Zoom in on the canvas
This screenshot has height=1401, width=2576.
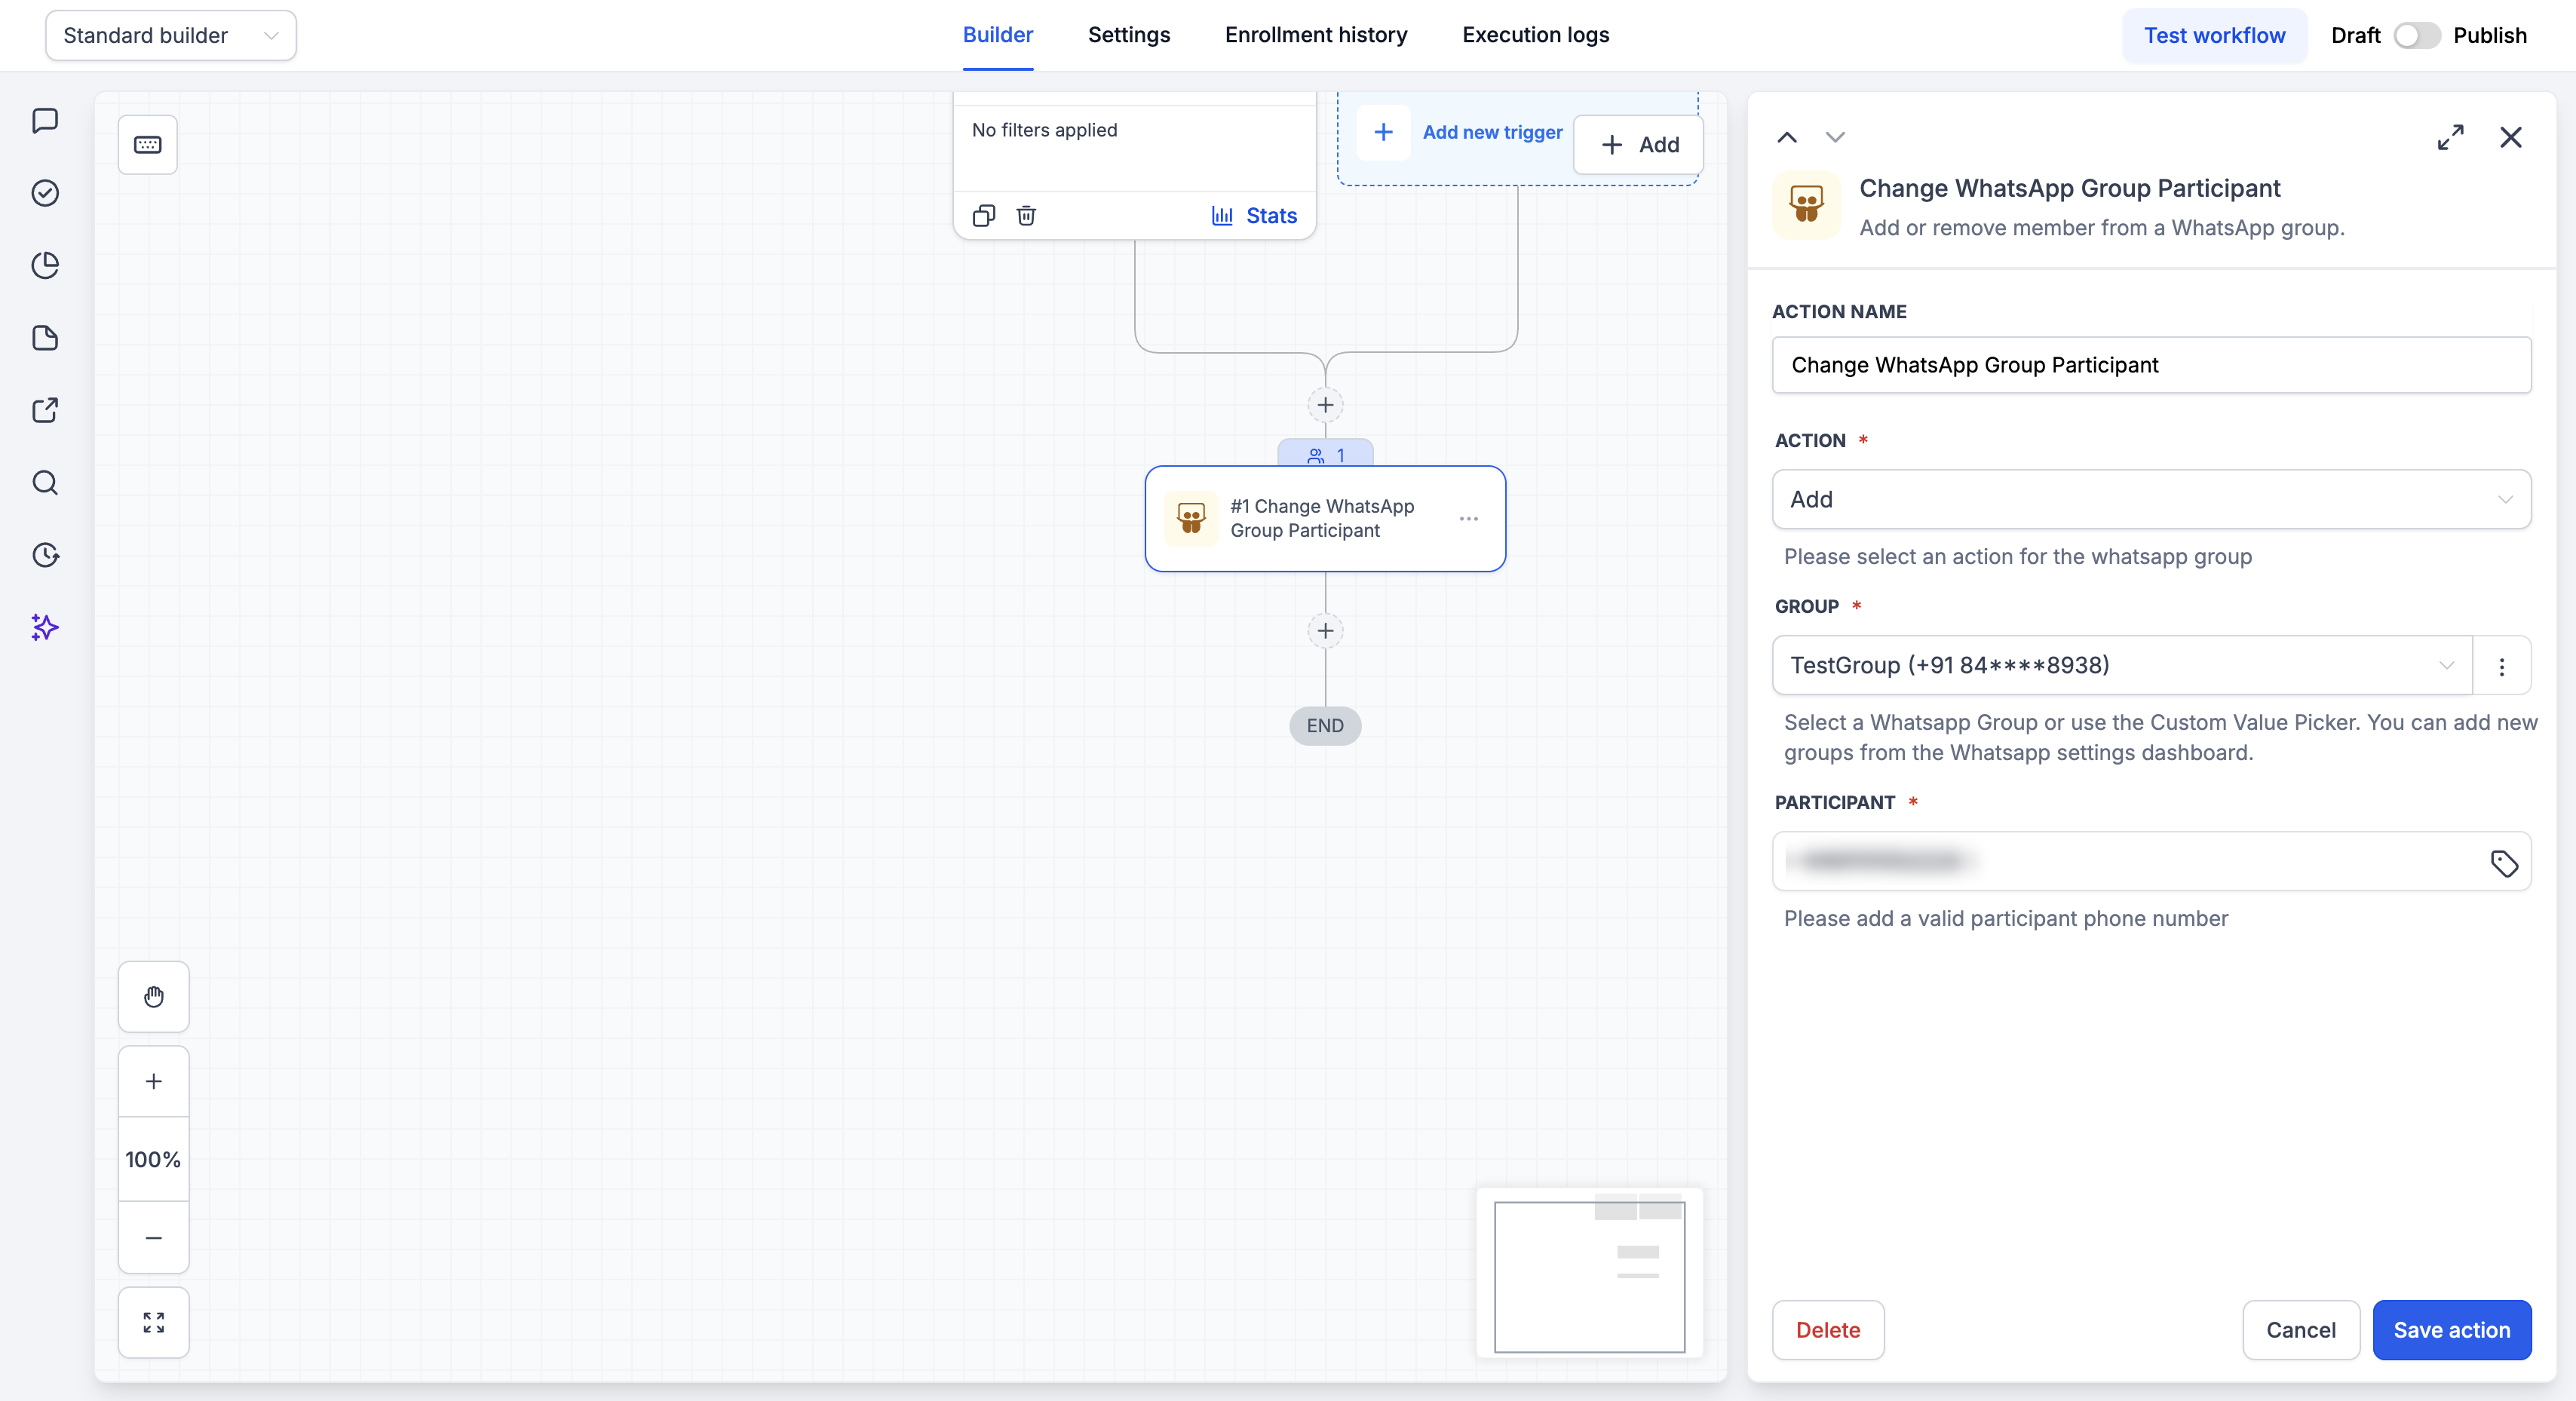(x=154, y=1081)
